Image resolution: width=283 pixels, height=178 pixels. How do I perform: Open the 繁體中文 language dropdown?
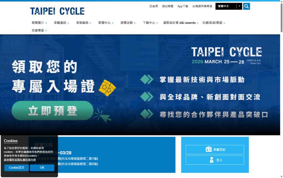[229, 6]
